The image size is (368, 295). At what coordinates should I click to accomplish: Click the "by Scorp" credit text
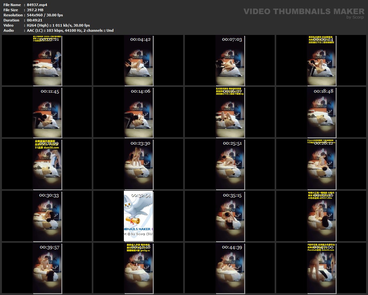(355, 17)
